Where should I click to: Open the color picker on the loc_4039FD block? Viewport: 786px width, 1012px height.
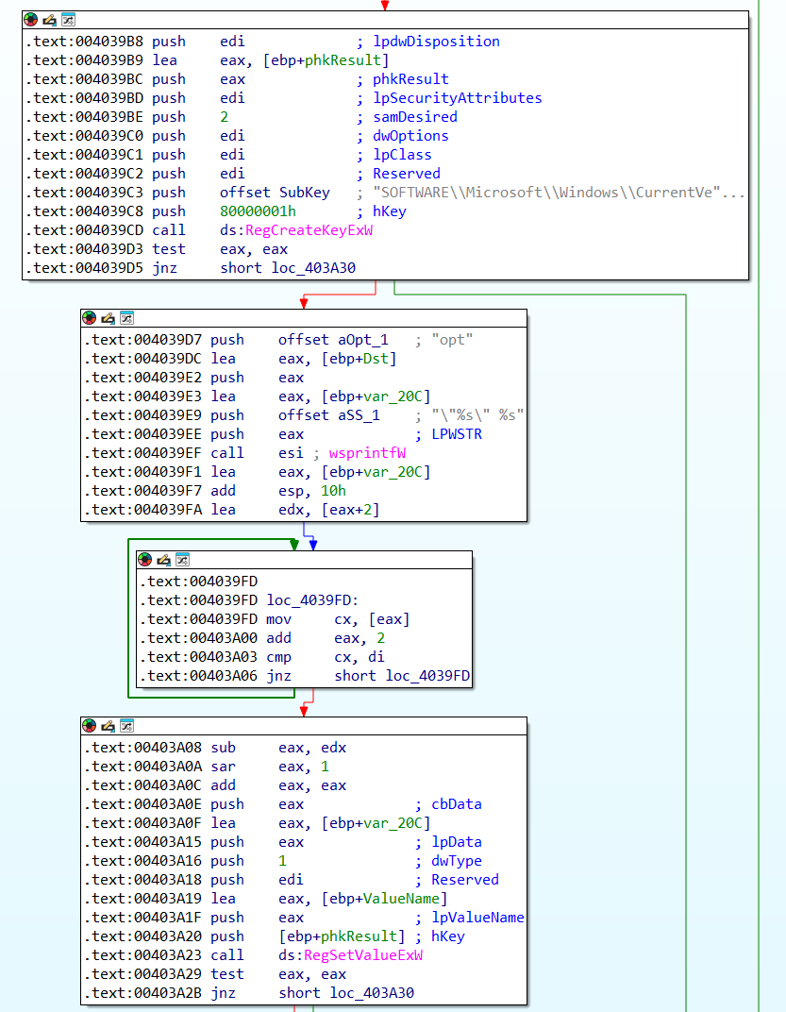click(x=145, y=560)
